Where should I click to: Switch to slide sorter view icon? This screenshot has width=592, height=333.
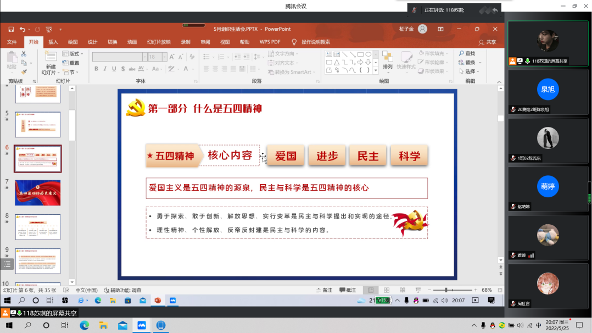(387, 290)
